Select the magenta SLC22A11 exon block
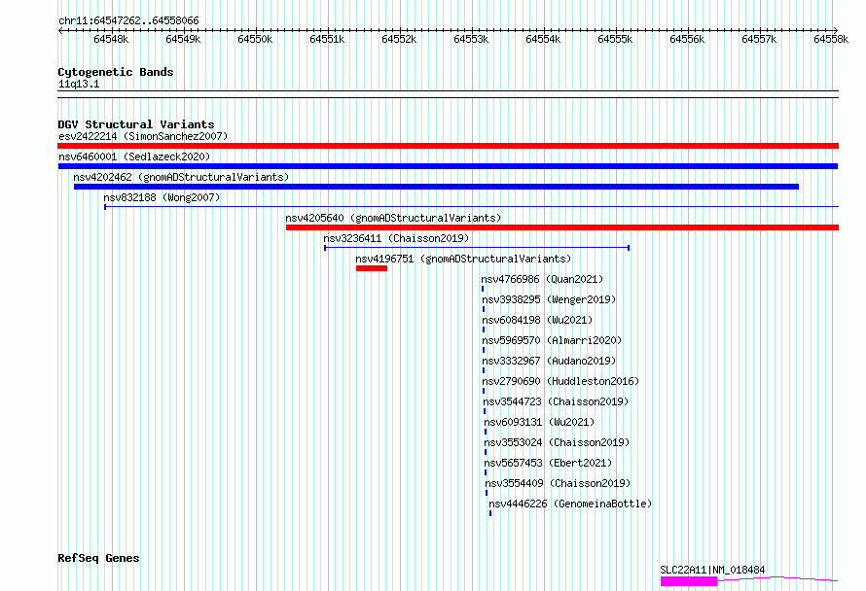 click(689, 581)
